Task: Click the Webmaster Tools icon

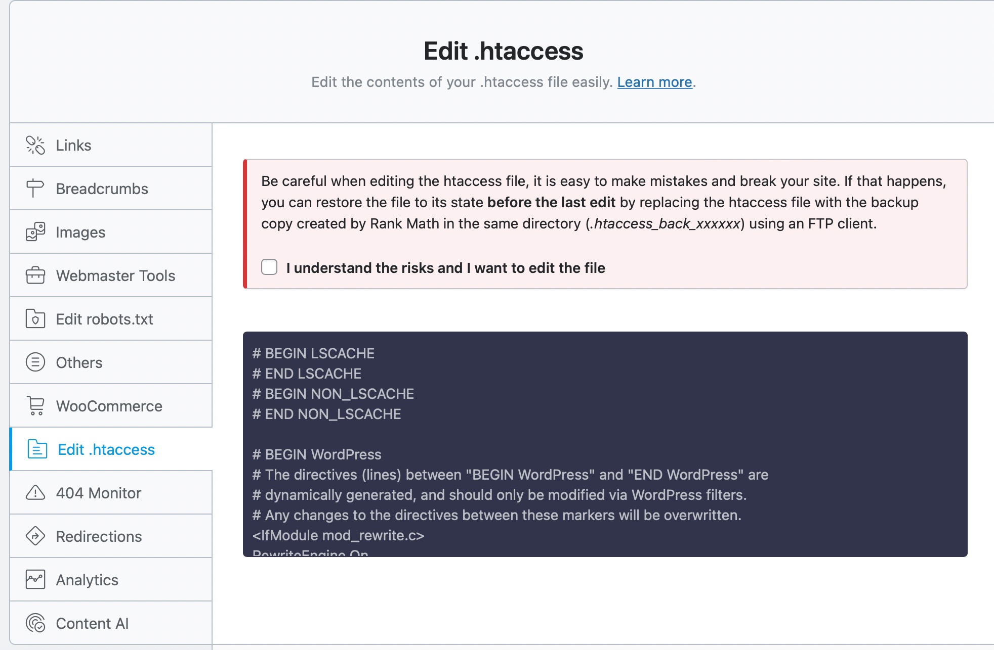Action: [x=34, y=275]
